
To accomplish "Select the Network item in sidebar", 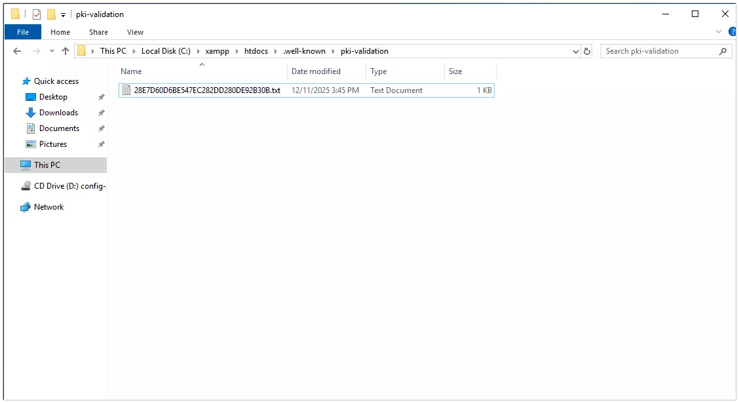I will tap(48, 206).
